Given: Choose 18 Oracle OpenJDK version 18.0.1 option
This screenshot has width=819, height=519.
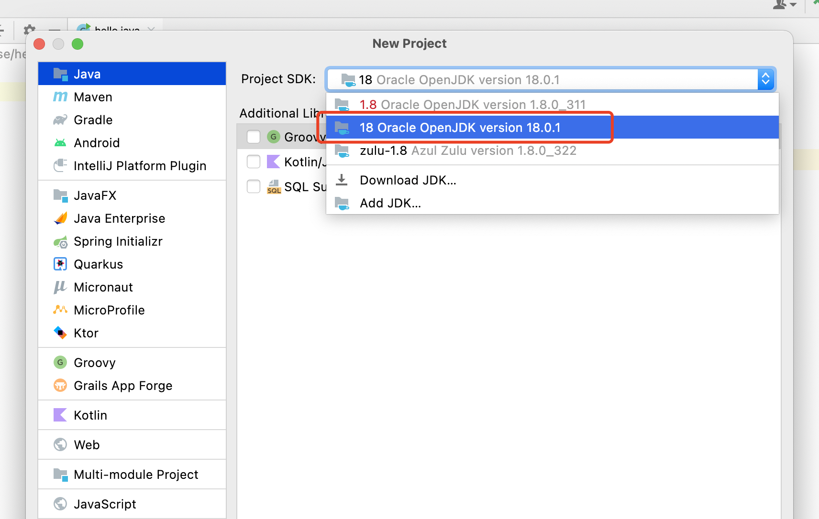Looking at the screenshot, I should tap(553, 128).
